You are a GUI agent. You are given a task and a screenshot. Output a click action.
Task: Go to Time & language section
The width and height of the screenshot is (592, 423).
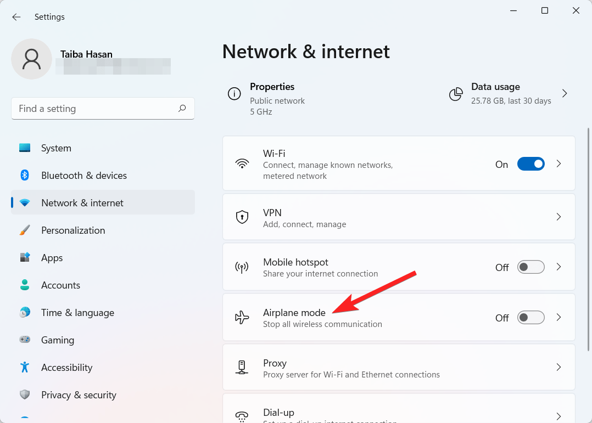(77, 313)
